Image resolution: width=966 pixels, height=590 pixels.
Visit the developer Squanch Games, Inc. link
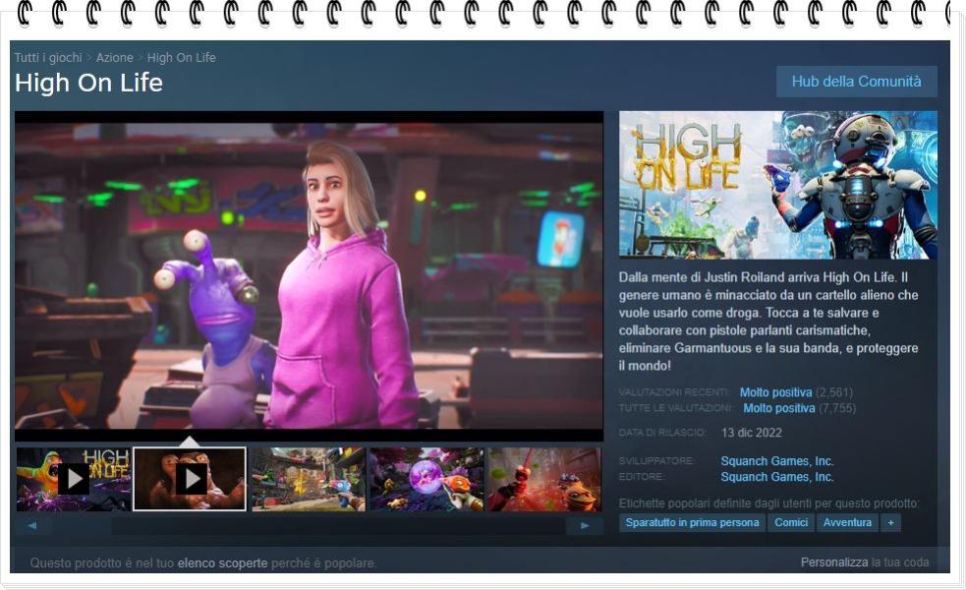[776, 461]
